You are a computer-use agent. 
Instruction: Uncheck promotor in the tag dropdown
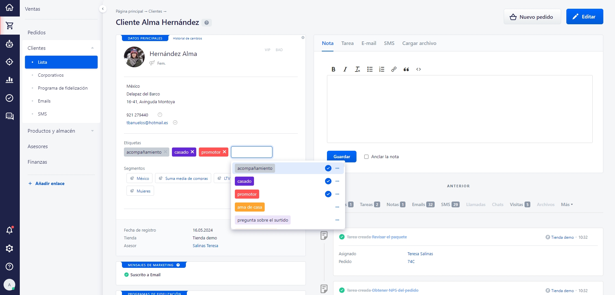328,194
